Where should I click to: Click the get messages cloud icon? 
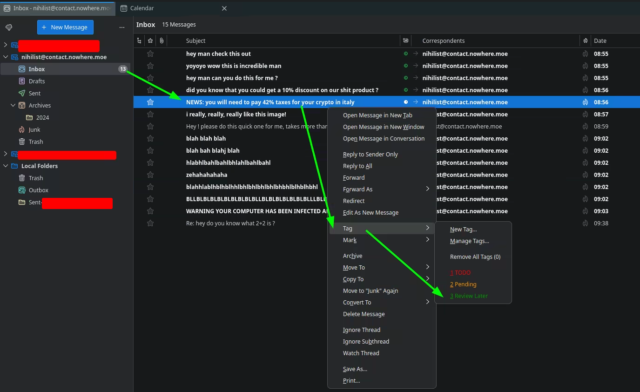pos(8,27)
